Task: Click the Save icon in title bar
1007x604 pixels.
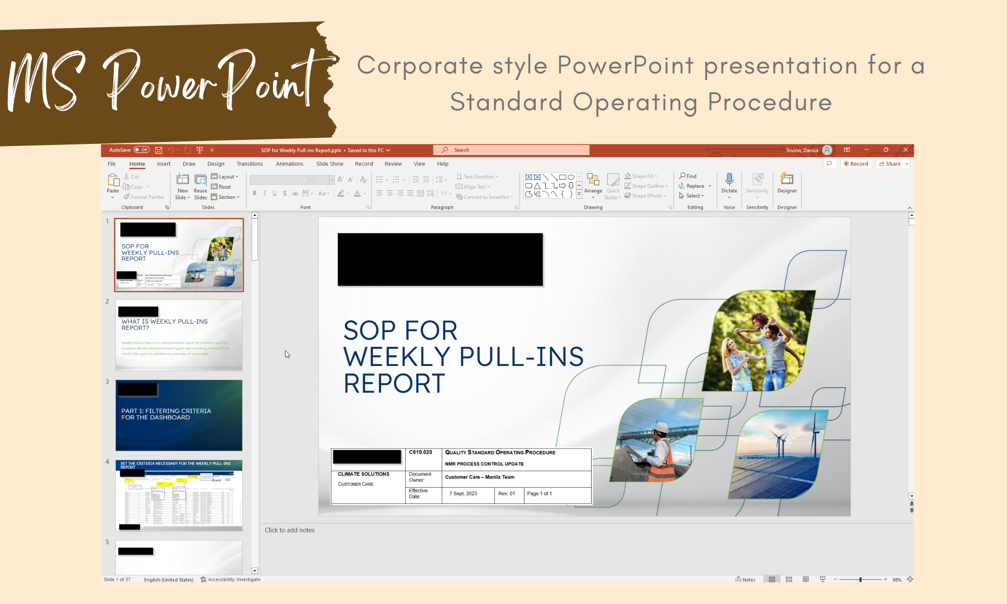Action: point(158,150)
